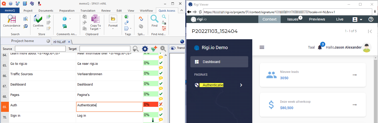
Task: Click the dictation microphone icon in title bar
Action: (x=39, y=4)
